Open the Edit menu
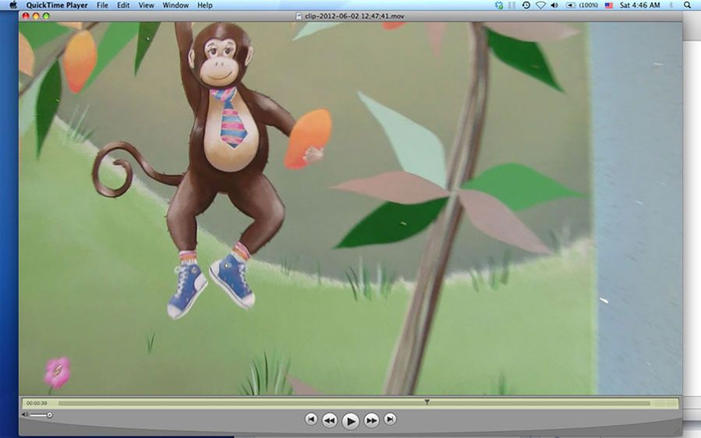This screenshot has width=701, height=438. 123,5
